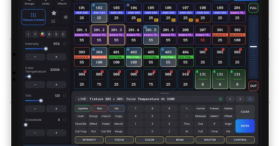
Task: Click the red flag badge on fixture 903
Action: [x=240, y=49]
